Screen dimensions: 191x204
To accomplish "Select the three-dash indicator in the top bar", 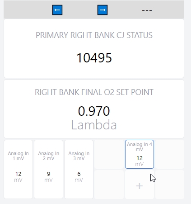I will tap(147, 10).
